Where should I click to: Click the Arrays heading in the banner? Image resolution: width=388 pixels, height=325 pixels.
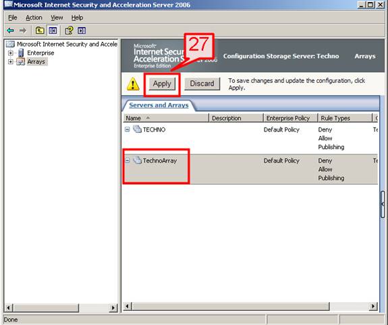click(x=365, y=56)
